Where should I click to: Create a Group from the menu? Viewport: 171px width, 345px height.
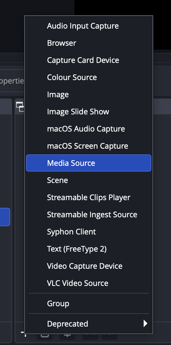pos(88,303)
